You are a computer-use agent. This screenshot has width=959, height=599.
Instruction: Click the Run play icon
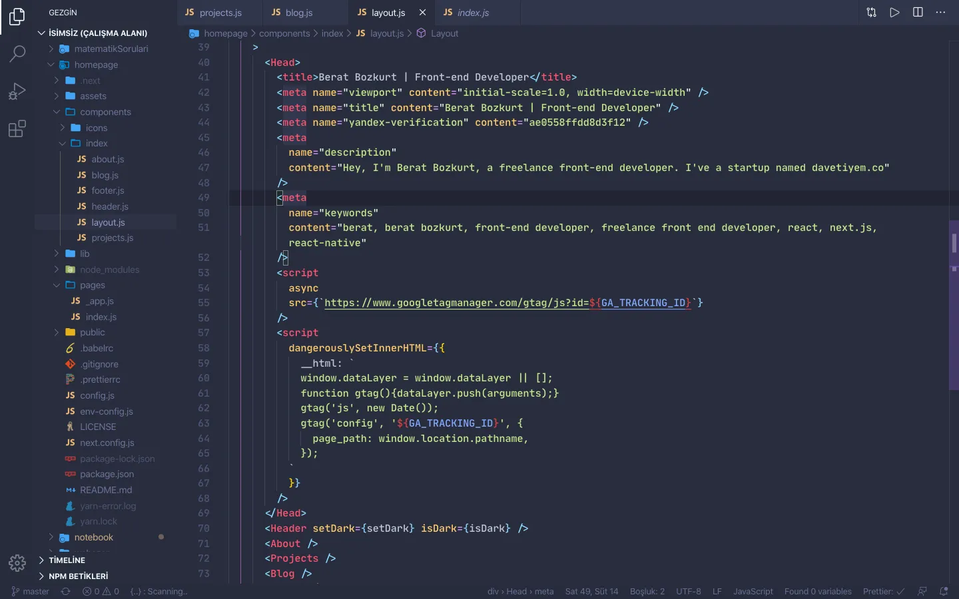pyautogui.click(x=894, y=12)
